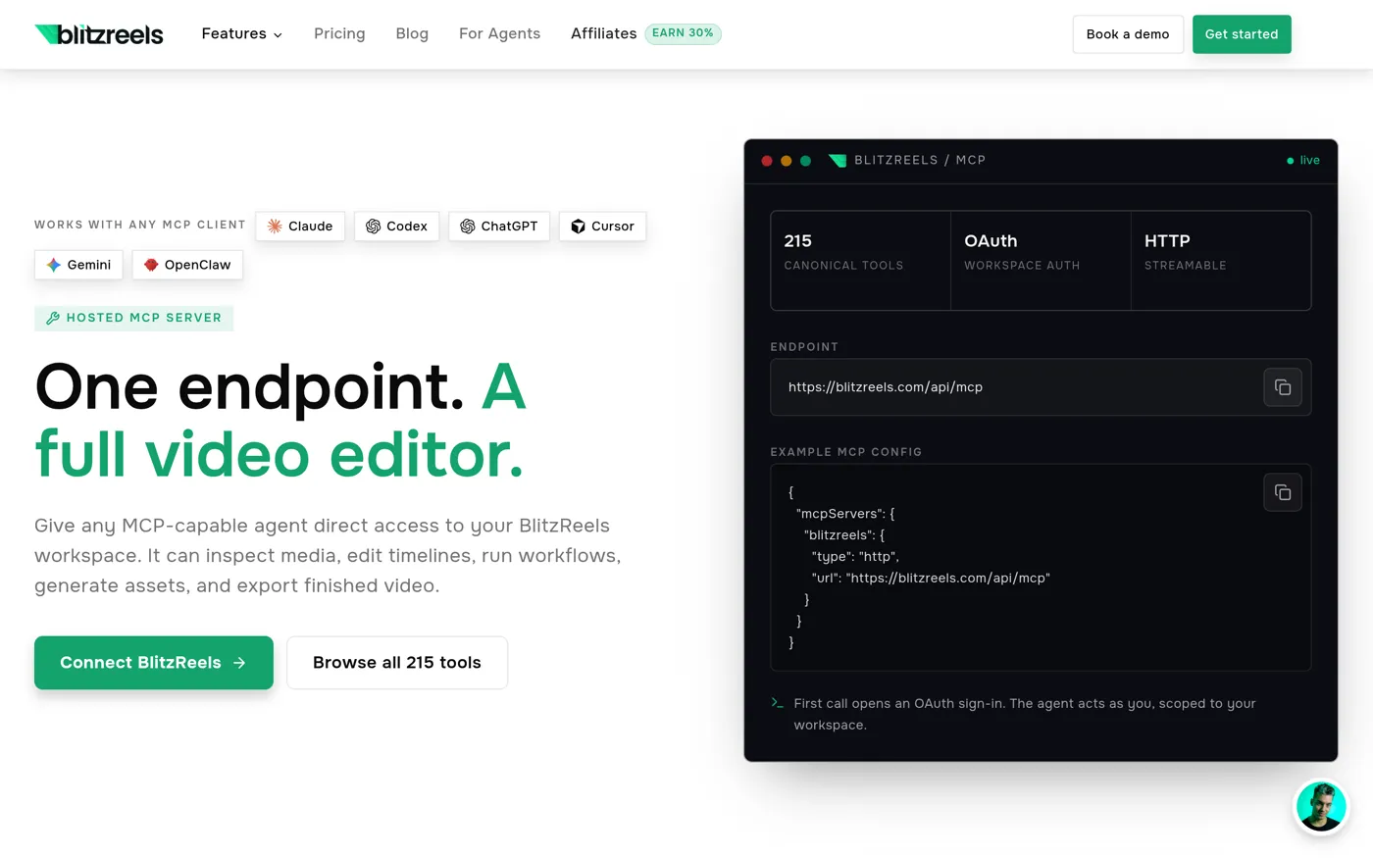Click the "WORKS WITH ANY MCP CLIENT" label

click(x=140, y=225)
